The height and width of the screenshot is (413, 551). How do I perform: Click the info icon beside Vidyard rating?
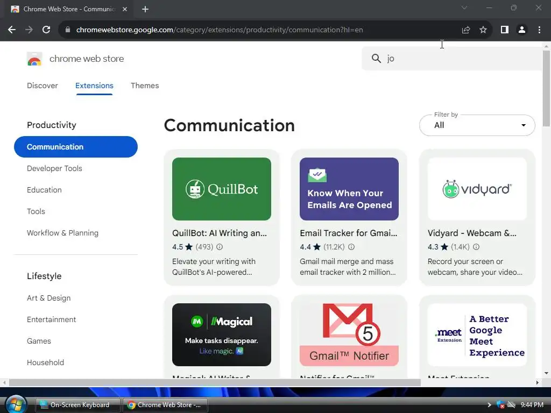pos(476,247)
